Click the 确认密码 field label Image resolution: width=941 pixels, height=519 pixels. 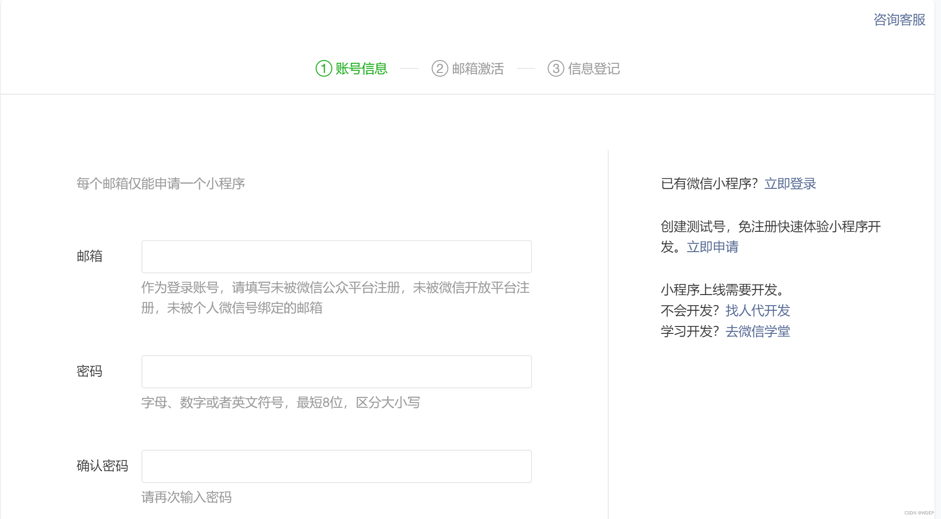tap(102, 466)
